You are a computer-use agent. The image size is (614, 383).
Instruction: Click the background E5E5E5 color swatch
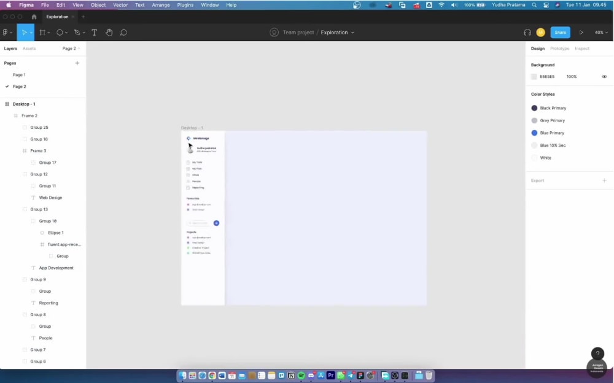534,77
